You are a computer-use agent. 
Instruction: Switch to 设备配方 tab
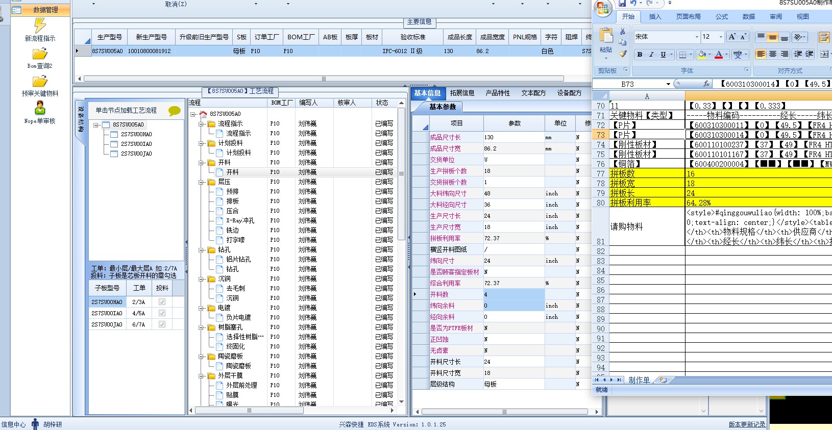(x=569, y=93)
